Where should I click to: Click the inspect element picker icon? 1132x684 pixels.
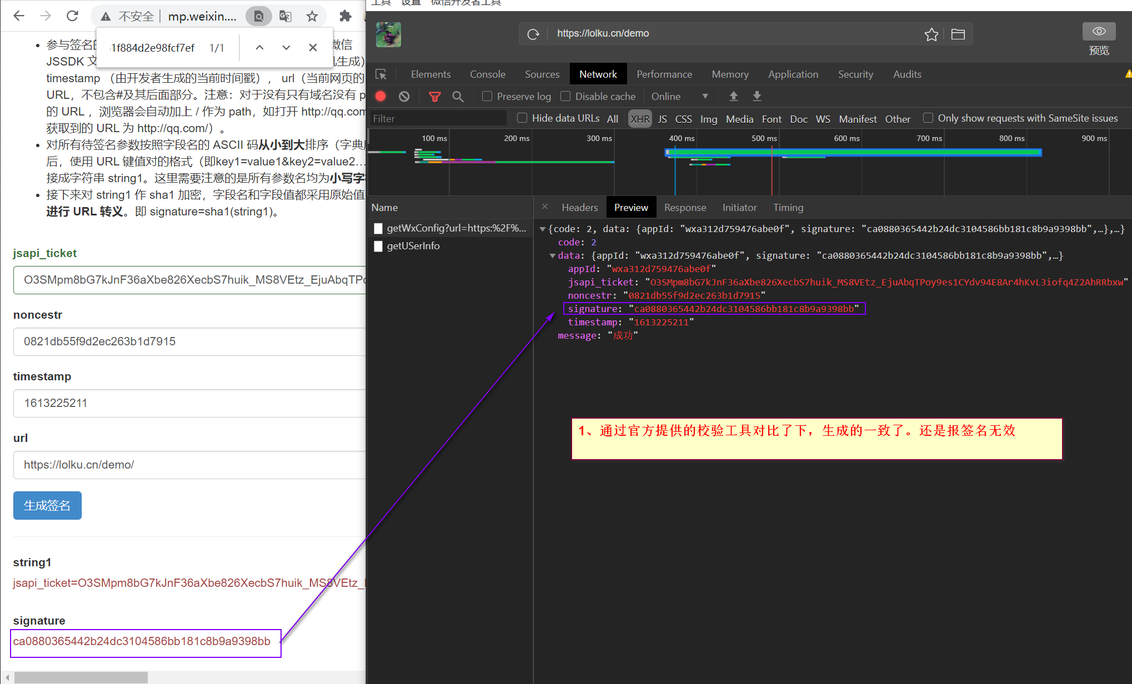coord(381,74)
